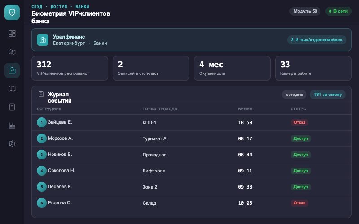Click avatar badge 6 for Егорова О.
Viewport: 359px width, 224px height.
[42, 203]
